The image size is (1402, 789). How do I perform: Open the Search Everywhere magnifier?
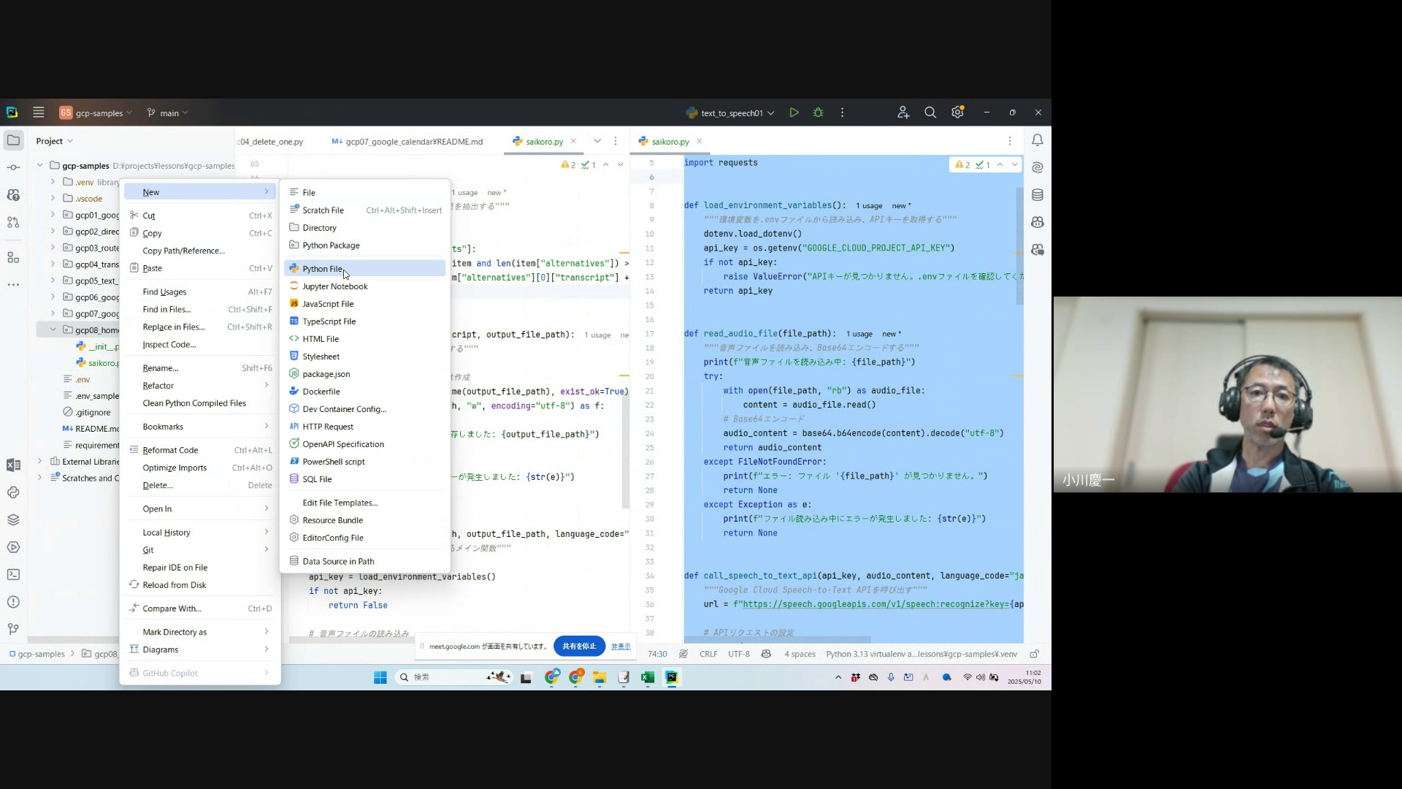[x=930, y=113]
